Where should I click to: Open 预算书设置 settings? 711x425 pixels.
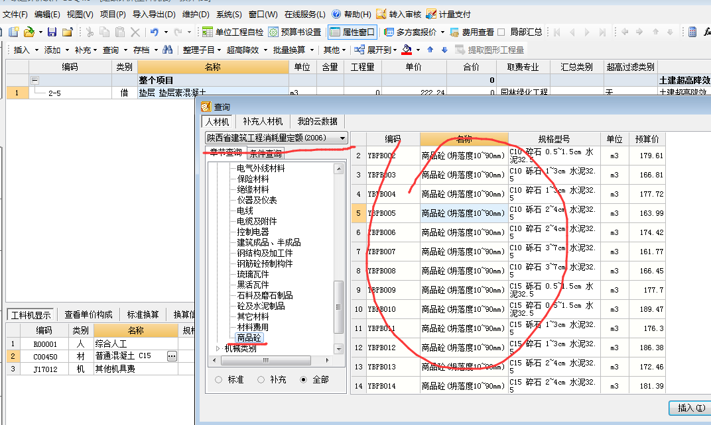295,32
